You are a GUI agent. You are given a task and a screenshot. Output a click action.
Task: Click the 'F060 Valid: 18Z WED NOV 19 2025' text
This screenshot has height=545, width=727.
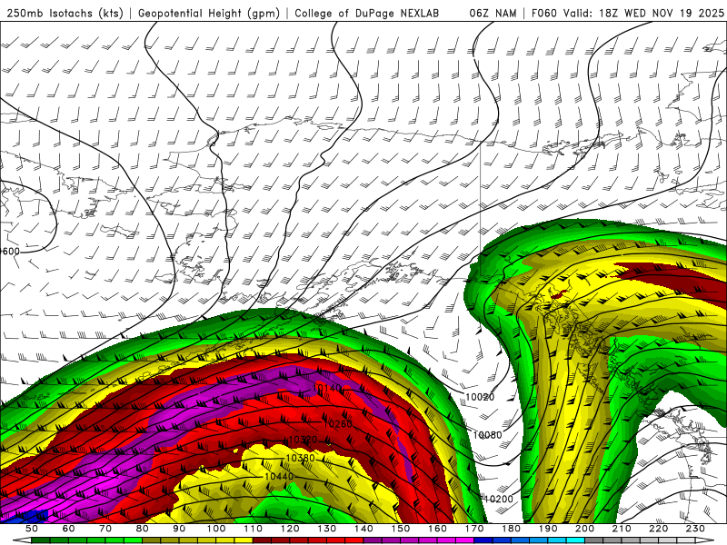tap(627, 14)
